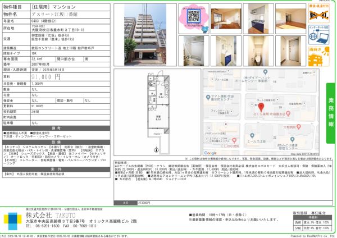Select room number 0403 (4階部分)
This screenshot has width=337, height=238.
[x=44, y=21]
